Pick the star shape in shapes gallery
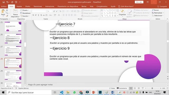 point(115,16)
